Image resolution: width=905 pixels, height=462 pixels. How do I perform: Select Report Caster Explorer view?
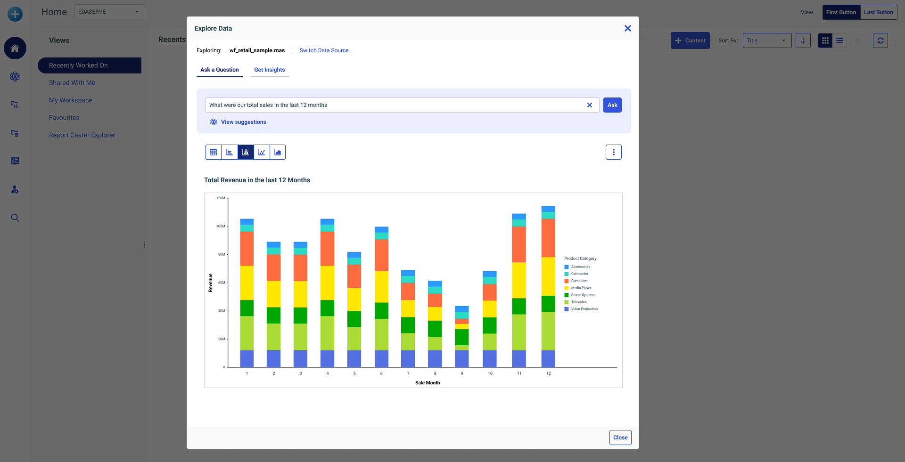point(82,135)
